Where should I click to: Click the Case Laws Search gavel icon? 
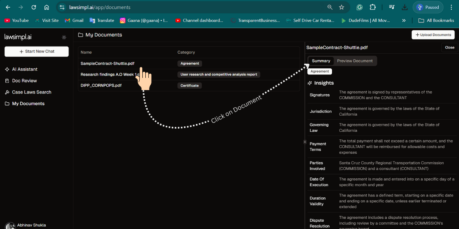[7, 92]
